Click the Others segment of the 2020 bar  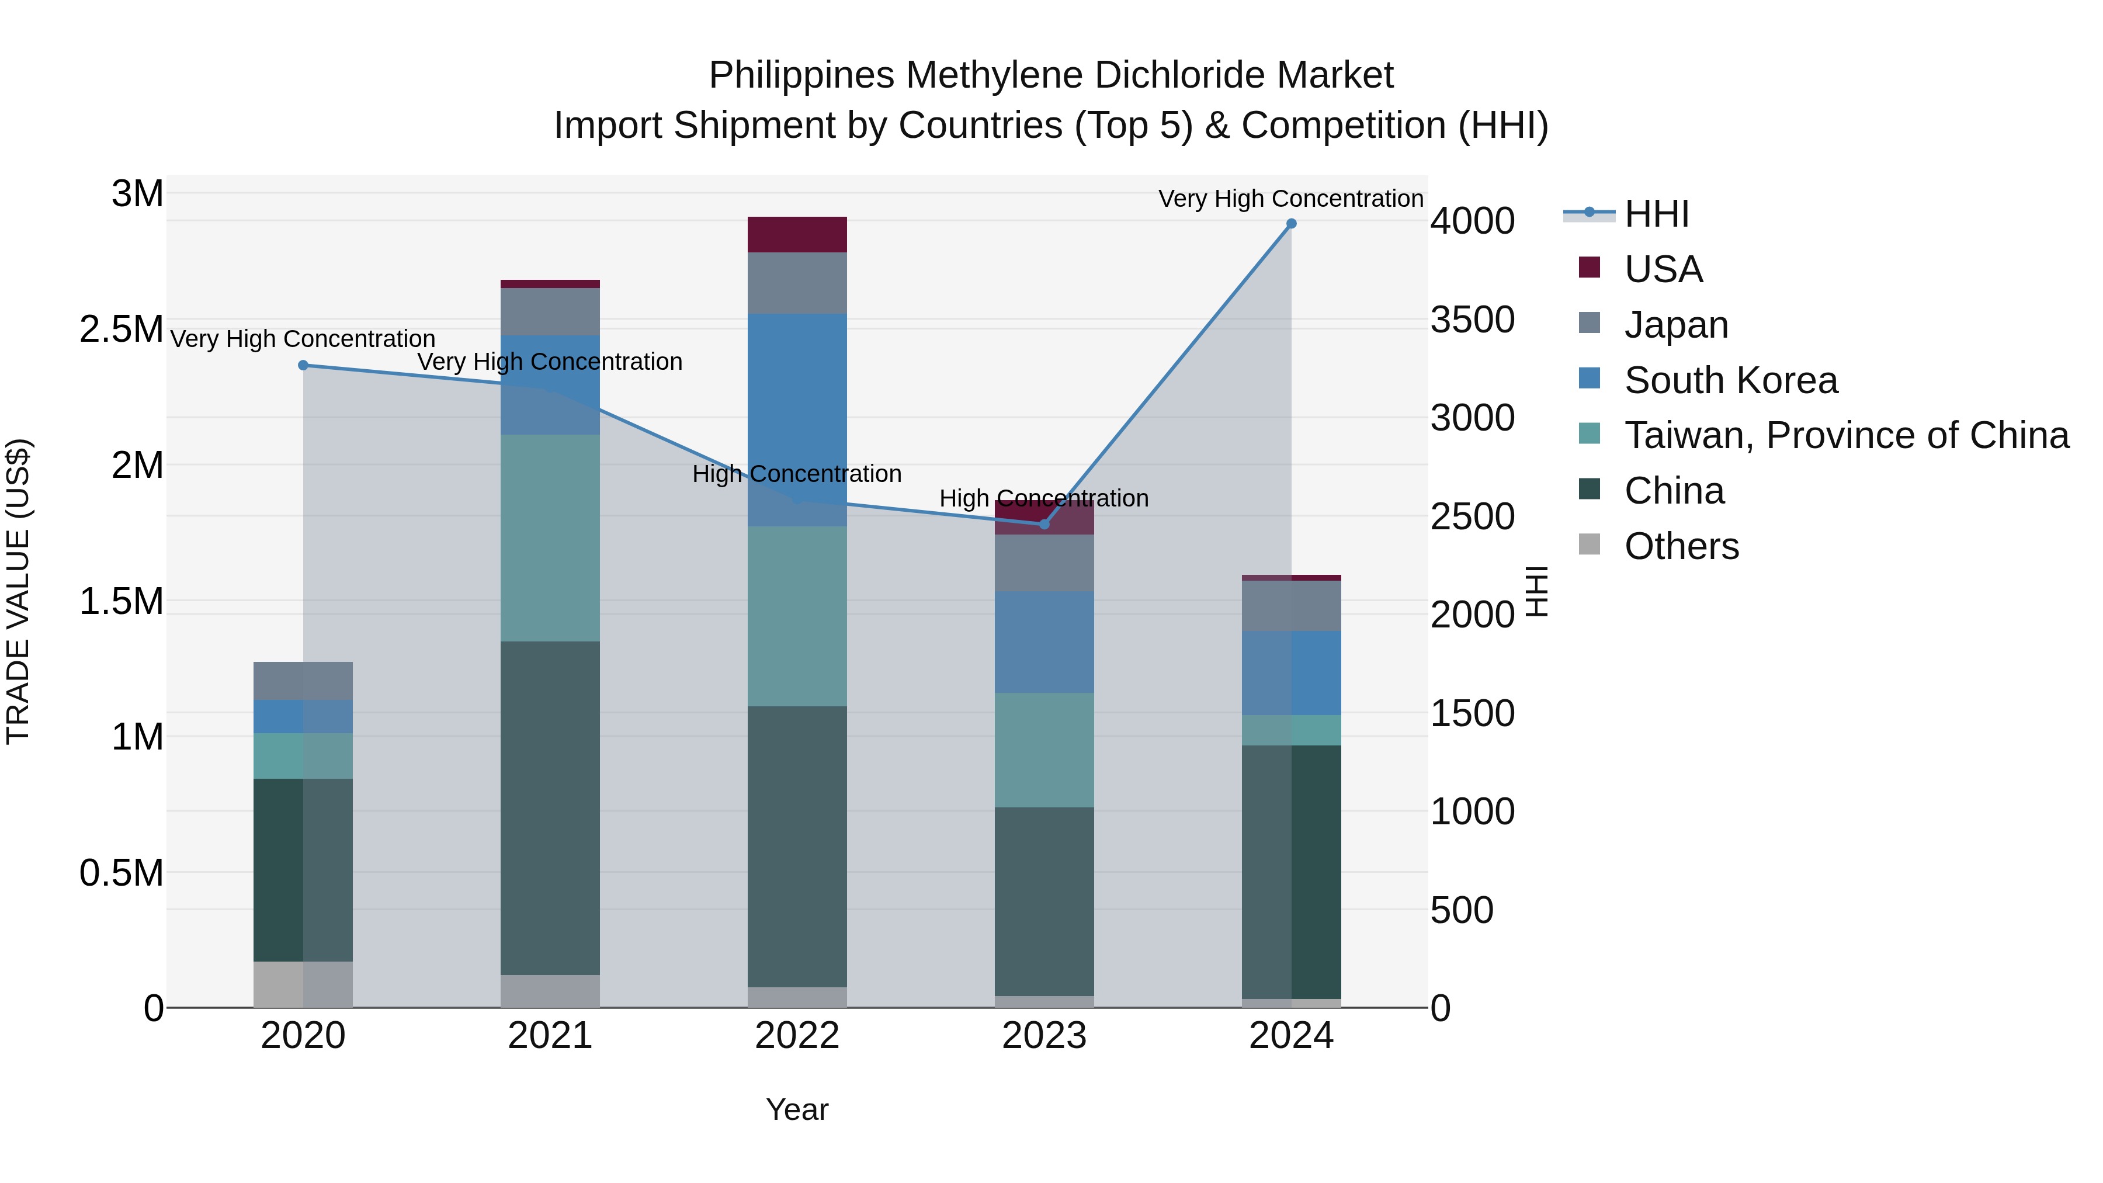(303, 984)
